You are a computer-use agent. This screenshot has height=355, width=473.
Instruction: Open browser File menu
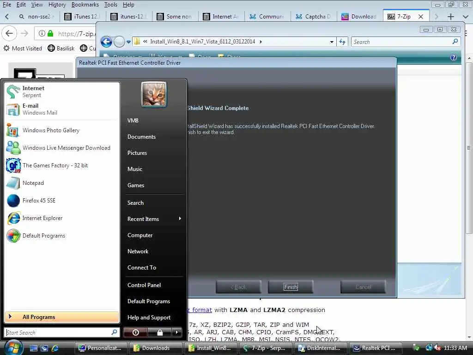[x=6, y=5]
